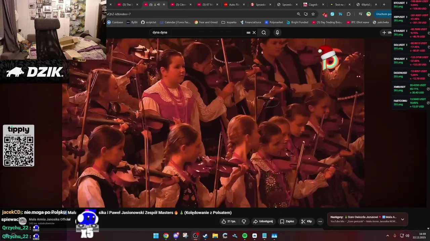430x241 pixels.
Task: Switch to the 69p4s0 tab
Action: click(x=364, y=5)
